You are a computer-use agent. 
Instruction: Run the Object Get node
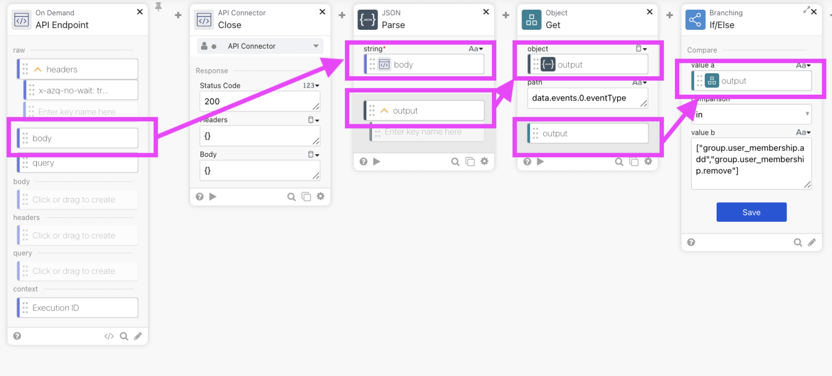click(x=541, y=161)
